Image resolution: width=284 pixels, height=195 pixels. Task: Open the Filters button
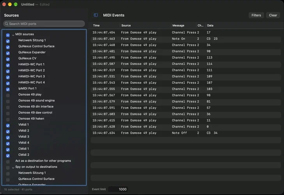tap(256, 15)
